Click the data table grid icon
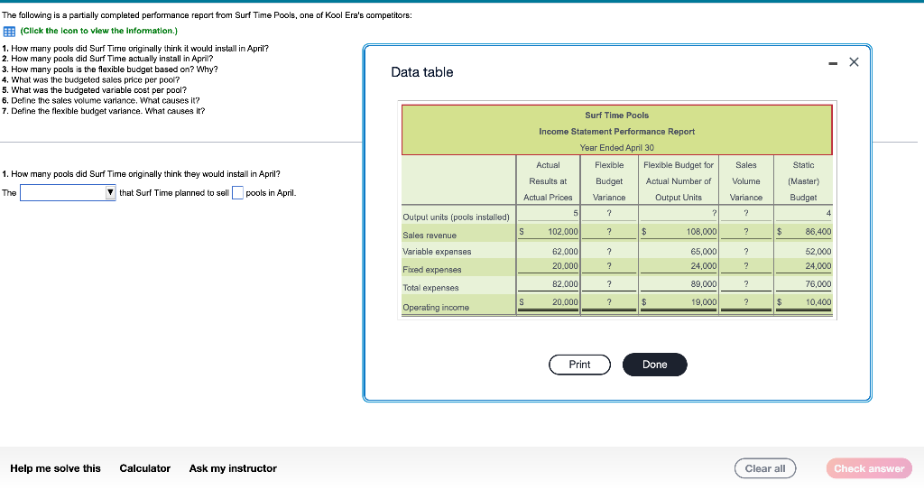Image resolution: width=924 pixels, height=490 pixels. (9, 32)
